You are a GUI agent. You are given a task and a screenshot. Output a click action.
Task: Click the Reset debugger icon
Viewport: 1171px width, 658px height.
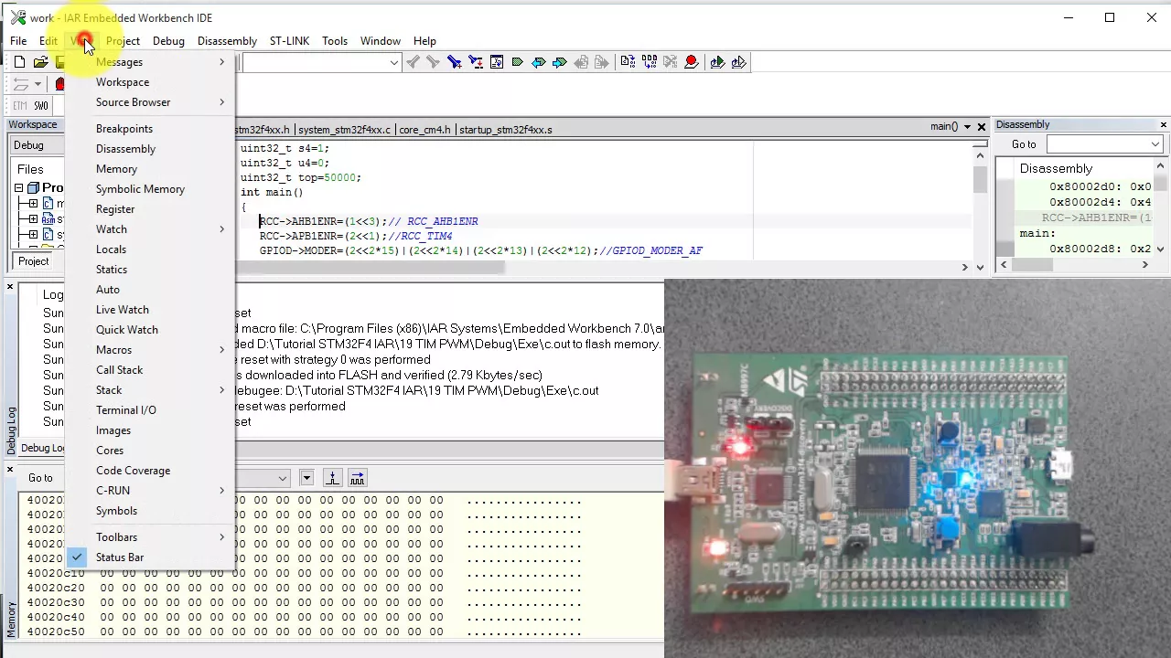(19, 84)
